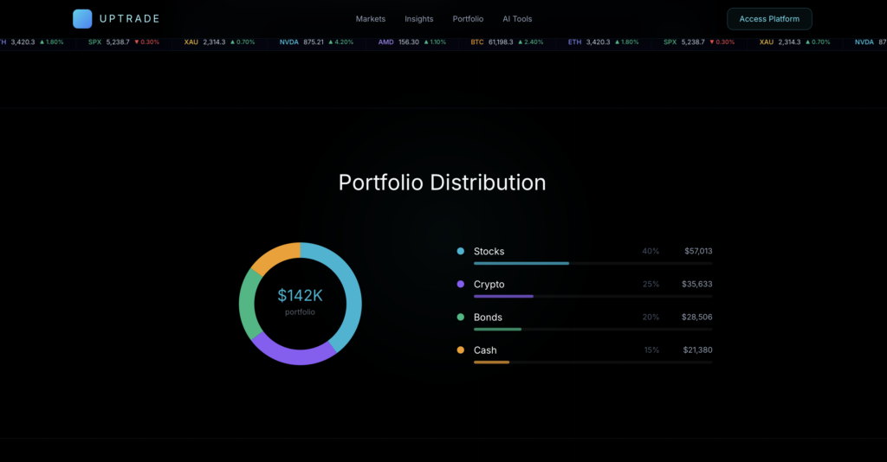Click the blue legend dot beside Stocks

(461, 252)
